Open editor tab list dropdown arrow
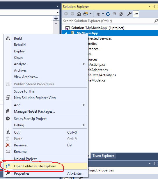This screenshot has width=158, height=179. (x=58, y=6)
